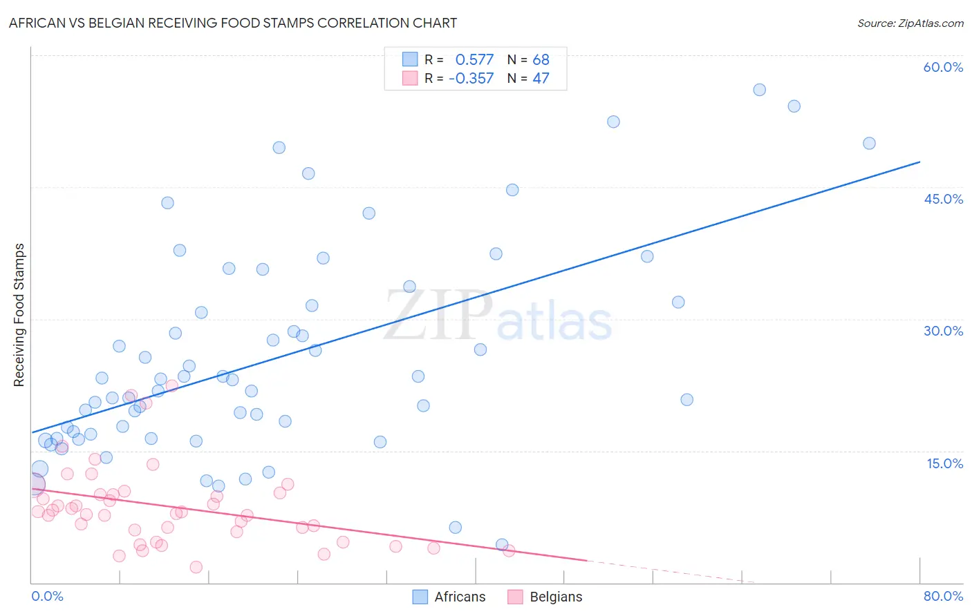Click the 30.0% y-axis label

[943, 331]
